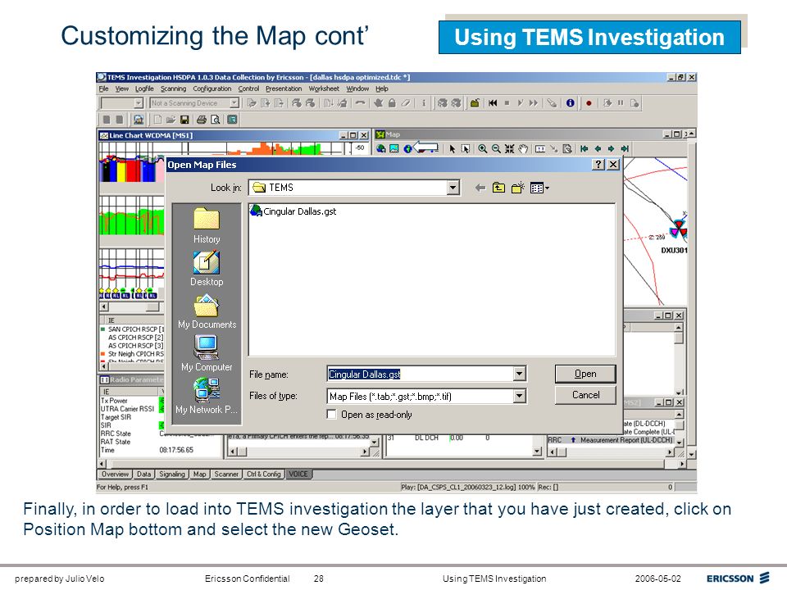The width and height of the screenshot is (787, 590).
Task: Open the Scanning menu
Action: [173, 88]
